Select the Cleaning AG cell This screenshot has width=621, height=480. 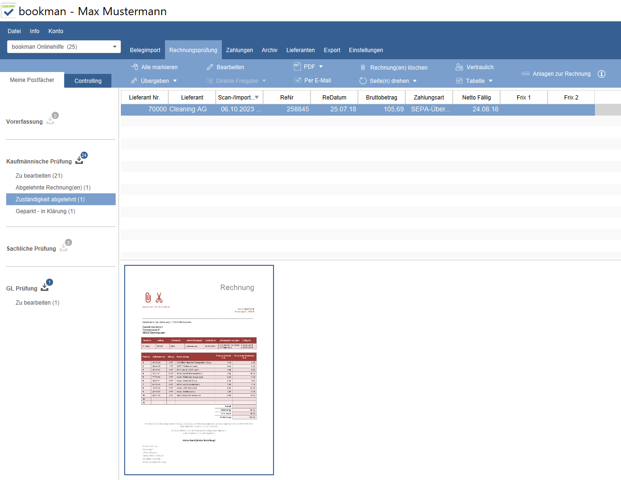click(x=192, y=109)
